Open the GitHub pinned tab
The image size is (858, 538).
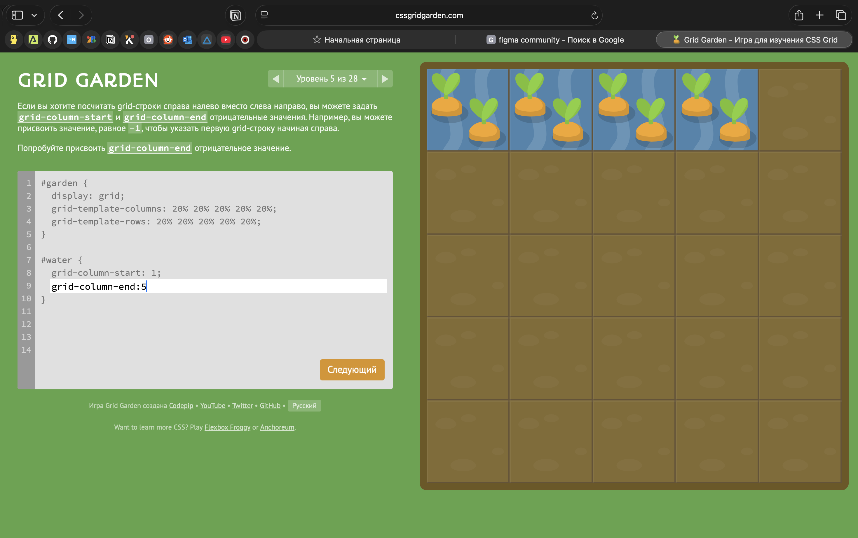click(x=52, y=40)
